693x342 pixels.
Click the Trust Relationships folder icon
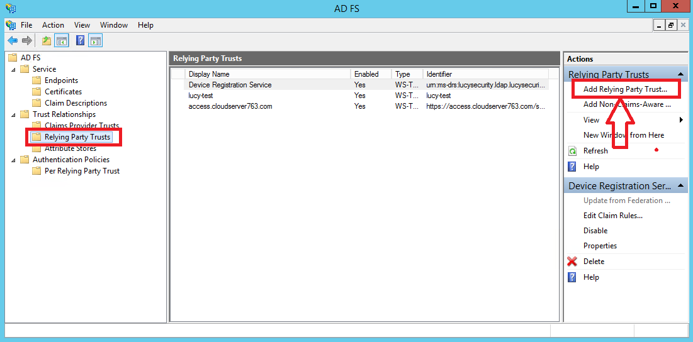(25, 114)
